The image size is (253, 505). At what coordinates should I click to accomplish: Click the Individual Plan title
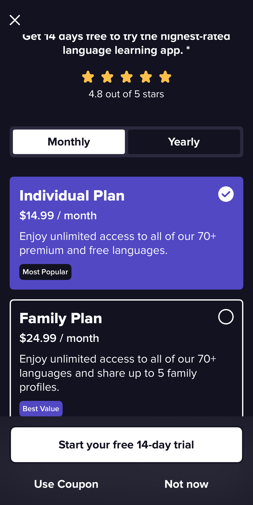(72, 196)
